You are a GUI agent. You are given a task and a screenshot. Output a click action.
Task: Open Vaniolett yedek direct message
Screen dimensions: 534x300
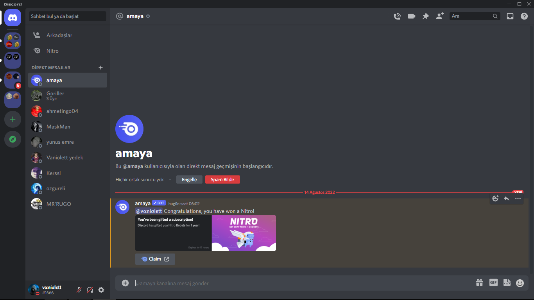[x=68, y=157]
